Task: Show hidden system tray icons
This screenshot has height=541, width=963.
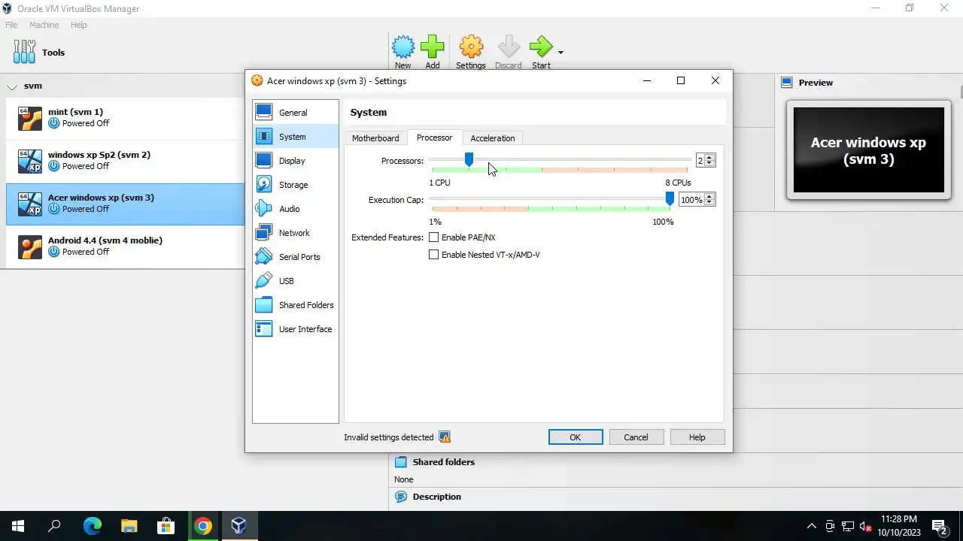Action: coord(811,526)
